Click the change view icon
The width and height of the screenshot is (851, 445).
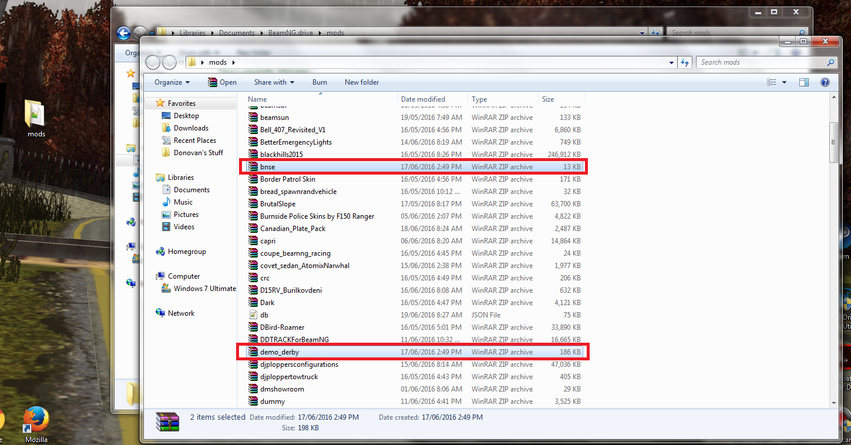pos(772,82)
